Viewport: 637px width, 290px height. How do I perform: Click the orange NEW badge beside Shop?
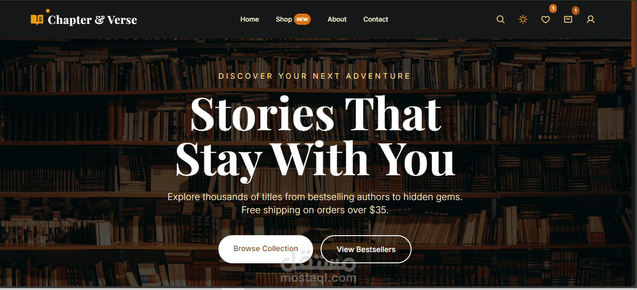click(302, 20)
